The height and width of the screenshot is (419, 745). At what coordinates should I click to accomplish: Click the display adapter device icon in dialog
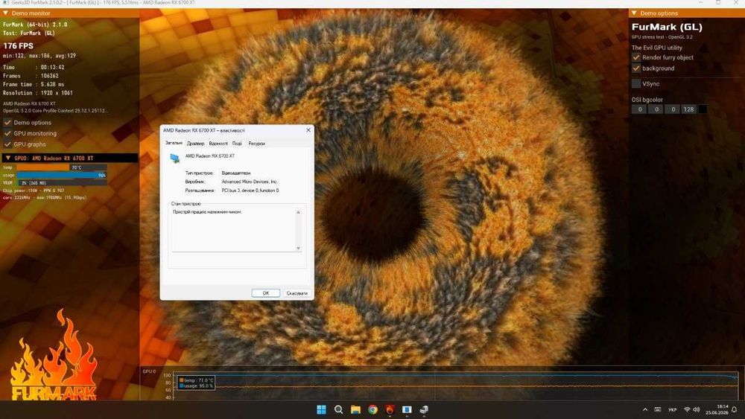coord(175,158)
